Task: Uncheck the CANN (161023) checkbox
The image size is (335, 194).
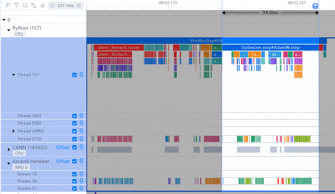Action: pos(74,147)
